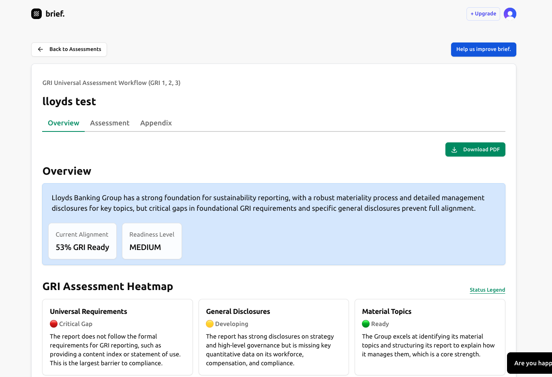Open the Appendix tab
The image size is (552, 377).
pos(156,123)
